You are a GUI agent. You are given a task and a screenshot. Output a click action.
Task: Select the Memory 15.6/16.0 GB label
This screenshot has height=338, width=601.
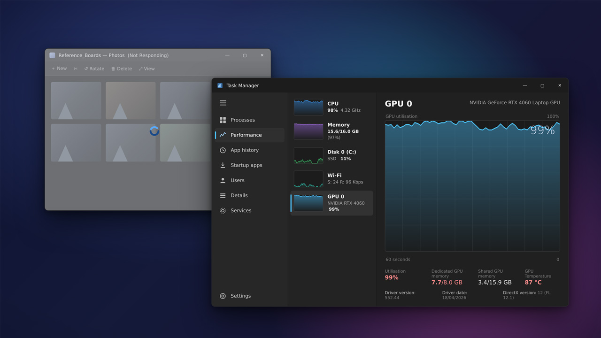click(343, 131)
